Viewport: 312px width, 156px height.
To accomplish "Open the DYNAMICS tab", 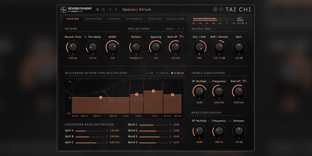I will click(x=135, y=19).
